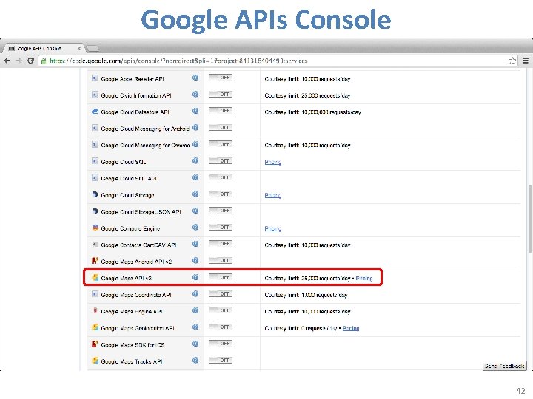533x399 pixels.
Task: Click the Google Maps Tracks API name
Action: 132,361
